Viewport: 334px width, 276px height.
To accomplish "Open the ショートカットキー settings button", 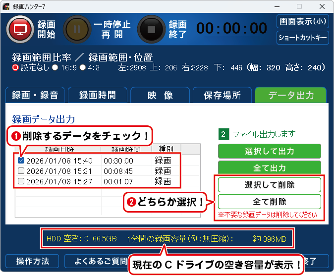I will click(302, 38).
